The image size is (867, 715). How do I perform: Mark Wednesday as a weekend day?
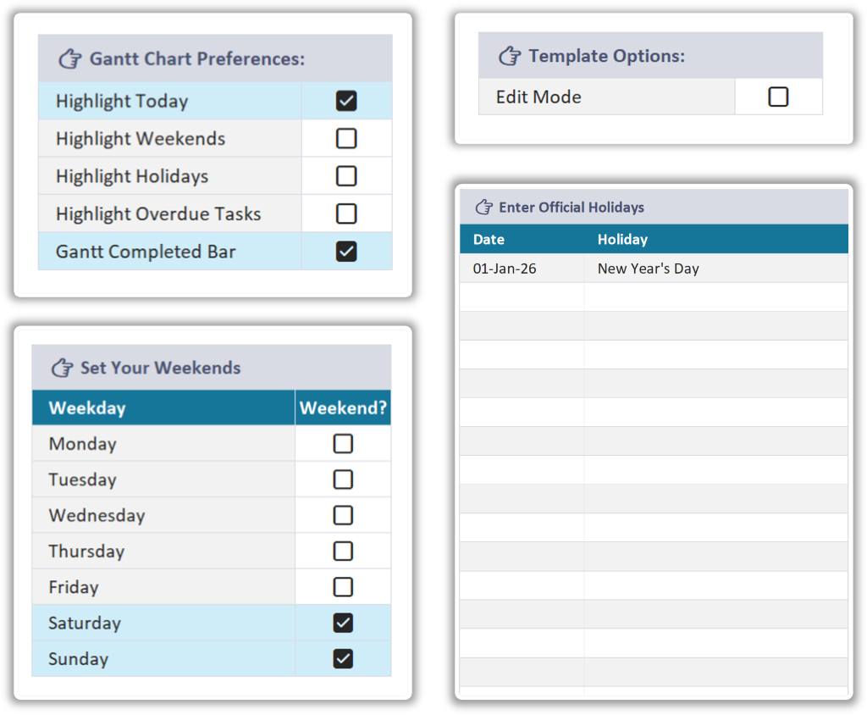point(343,514)
